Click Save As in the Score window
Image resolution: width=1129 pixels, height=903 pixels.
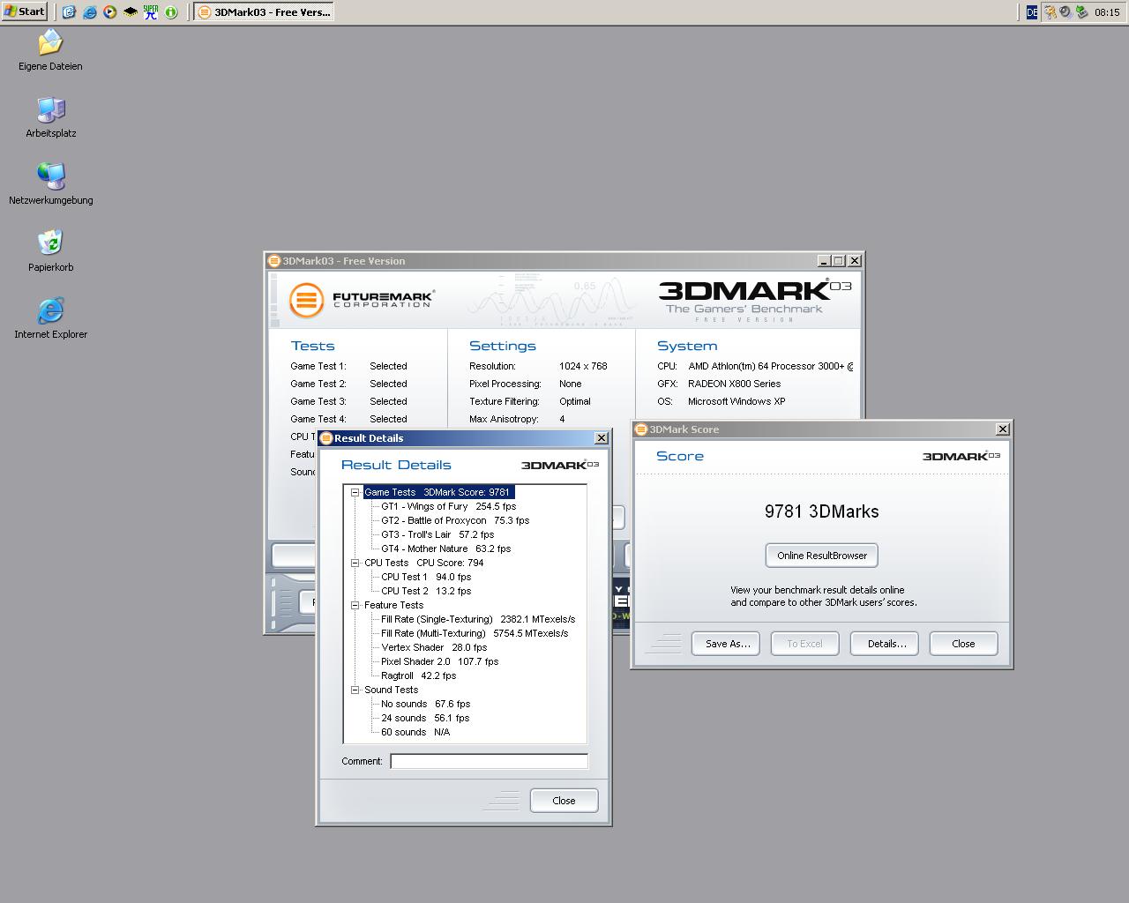pos(727,644)
